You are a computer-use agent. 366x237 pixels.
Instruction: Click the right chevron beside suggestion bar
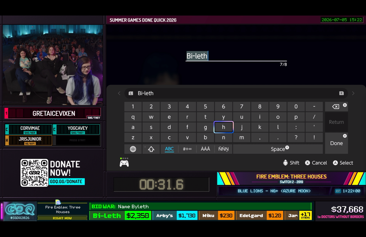tap(353, 93)
